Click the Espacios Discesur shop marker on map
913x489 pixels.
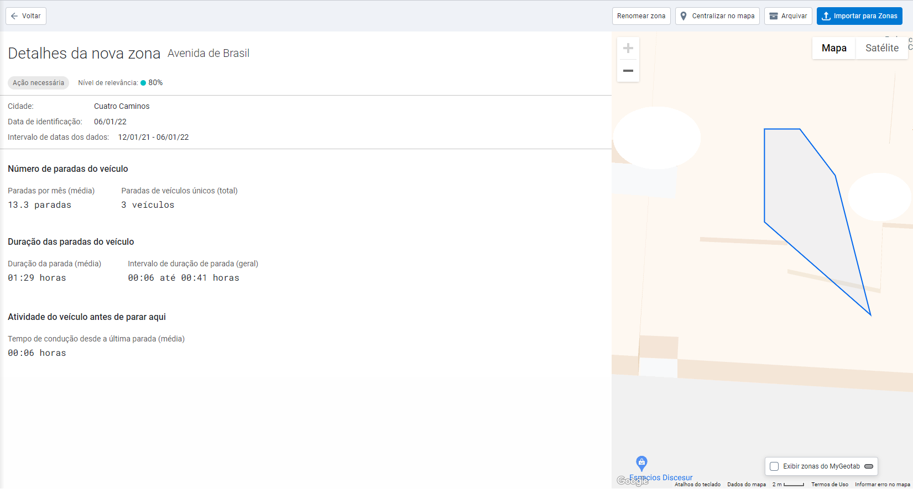(641, 462)
